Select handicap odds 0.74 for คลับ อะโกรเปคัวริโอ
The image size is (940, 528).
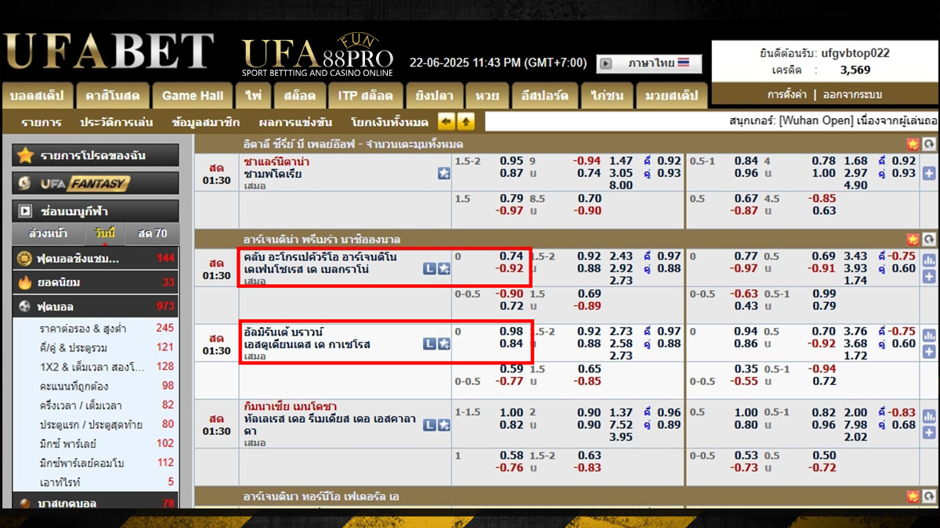[x=512, y=256]
